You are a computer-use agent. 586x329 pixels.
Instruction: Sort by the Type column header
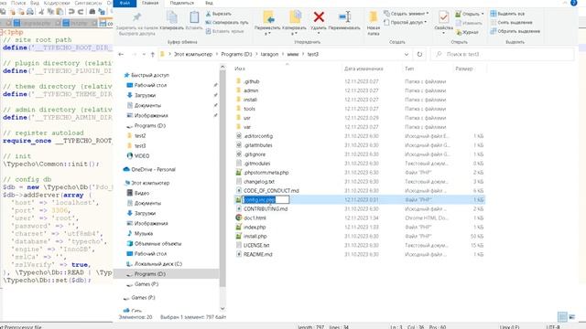point(409,69)
